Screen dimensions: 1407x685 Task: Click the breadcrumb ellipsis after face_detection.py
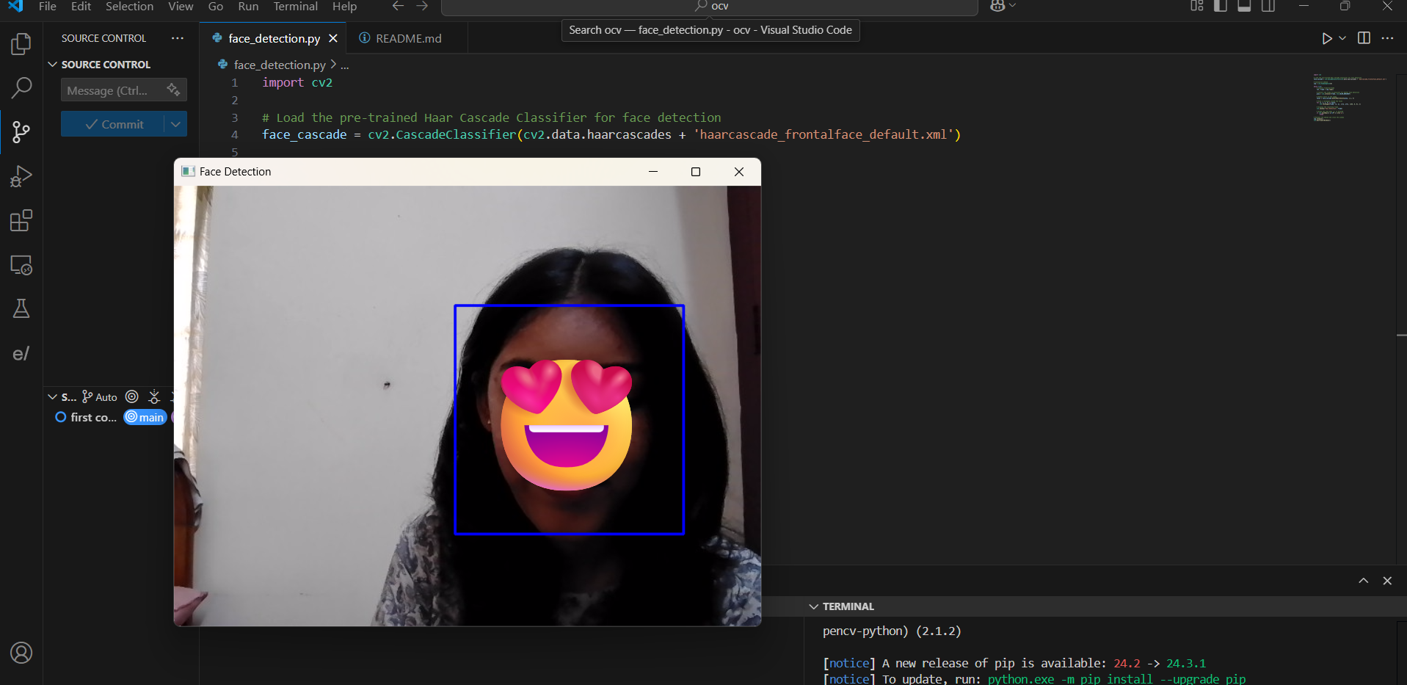pyautogui.click(x=344, y=65)
